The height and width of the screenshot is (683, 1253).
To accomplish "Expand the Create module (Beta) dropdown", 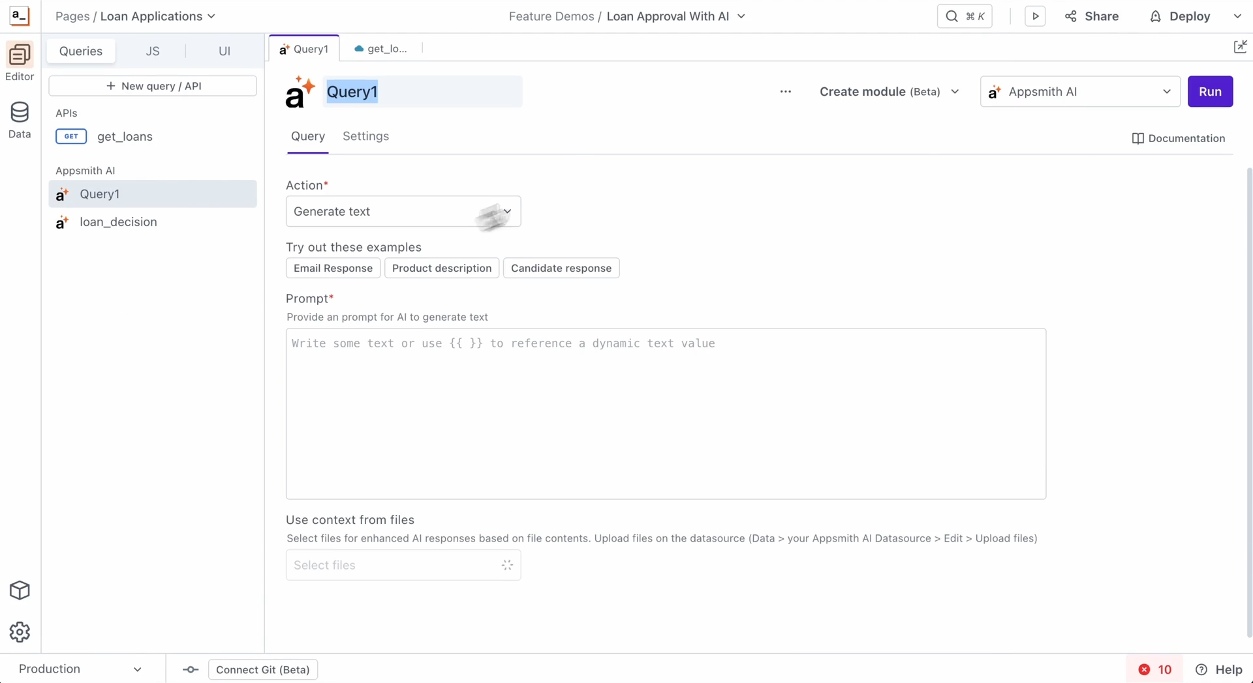I will [889, 92].
